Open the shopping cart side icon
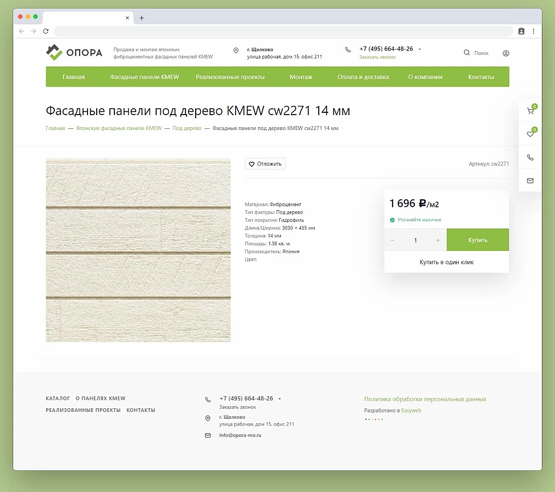Screen dimensions: 555x492 (x=530, y=111)
